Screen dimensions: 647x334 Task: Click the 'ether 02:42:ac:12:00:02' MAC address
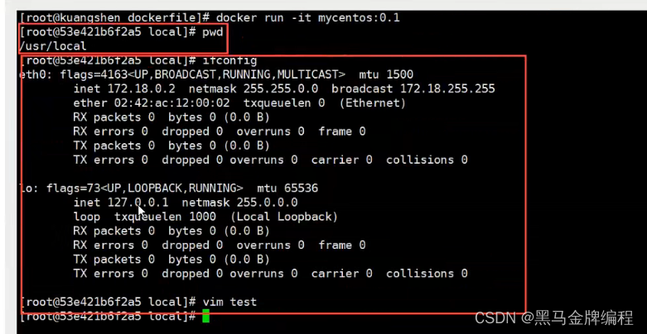pyautogui.click(x=152, y=103)
